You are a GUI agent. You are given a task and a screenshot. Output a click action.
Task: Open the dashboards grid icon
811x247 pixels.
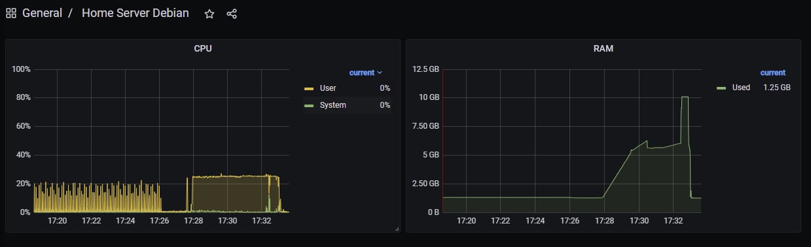[11, 14]
